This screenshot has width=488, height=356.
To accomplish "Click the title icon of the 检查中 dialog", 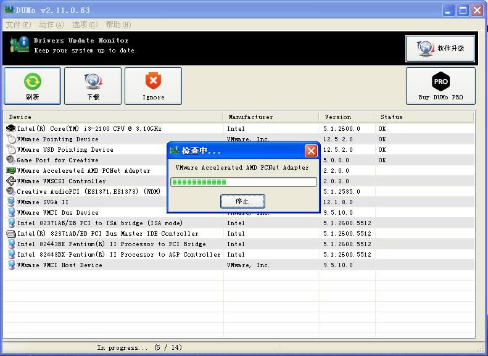I will 174,151.
